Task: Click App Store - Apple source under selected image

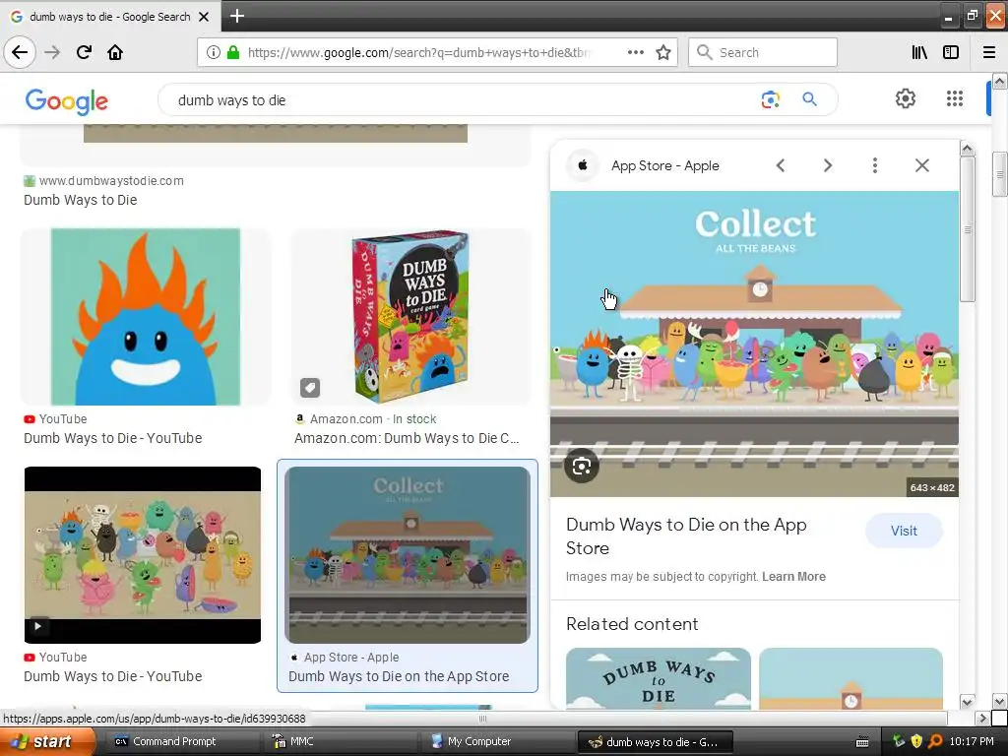Action: click(x=351, y=658)
